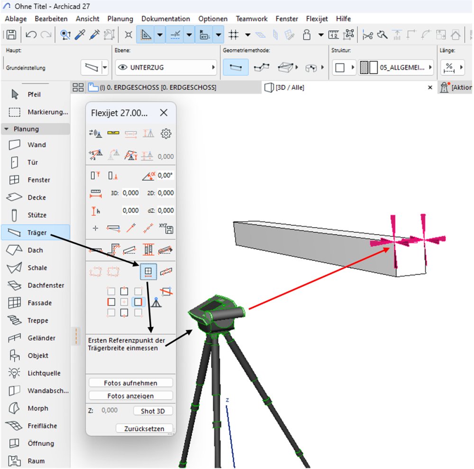
Task: Click the angle alpha measurement icon
Action: tap(148, 176)
